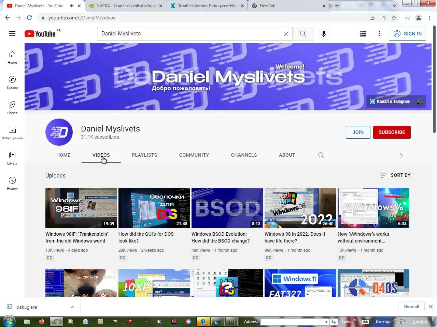Click the YouTube logo
437x327 pixels.
tap(40, 34)
